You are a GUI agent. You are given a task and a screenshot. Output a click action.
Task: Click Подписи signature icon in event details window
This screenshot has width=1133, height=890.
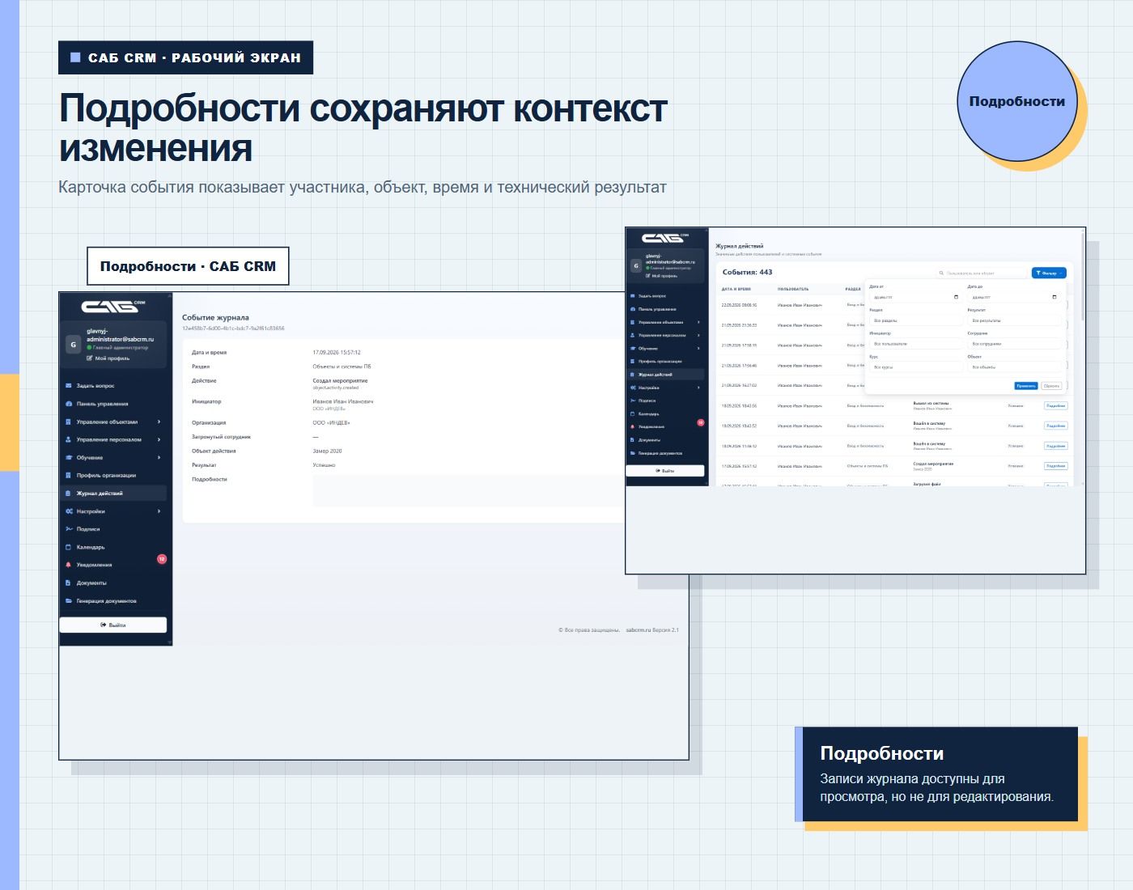[x=69, y=529]
